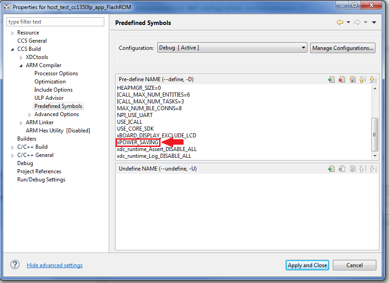Select xPOWER_SAVING symbol
This screenshot has height=283, width=389.
[x=137, y=142]
